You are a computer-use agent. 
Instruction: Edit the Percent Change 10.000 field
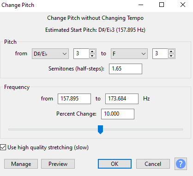(118, 114)
